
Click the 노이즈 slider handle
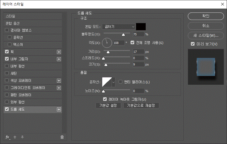(x=103, y=91)
